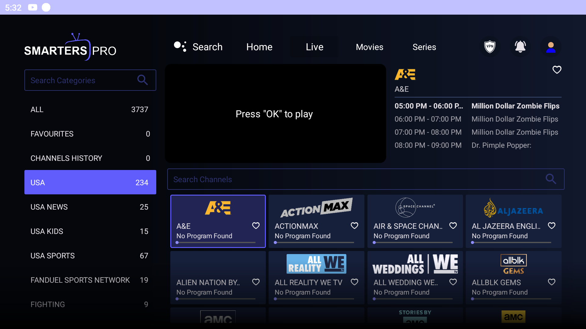Switch to the Live tab
The height and width of the screenshot is (329, 586).
(x=314, y=47)
